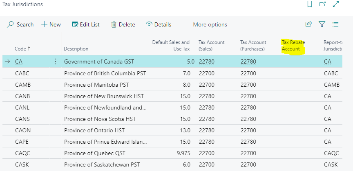The height and width of the screenshot is (171, 353).
Task: Click Default Sales and Use Tax header
Action: [171, 46]
